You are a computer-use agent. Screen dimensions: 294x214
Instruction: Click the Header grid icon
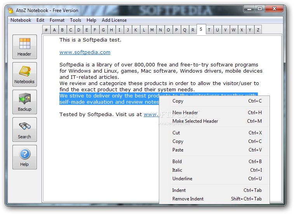(x=24, y=43)
